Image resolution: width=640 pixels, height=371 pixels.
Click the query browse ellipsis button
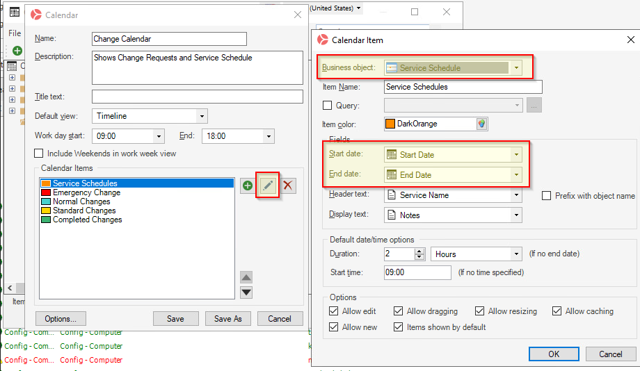click(534, 106)
